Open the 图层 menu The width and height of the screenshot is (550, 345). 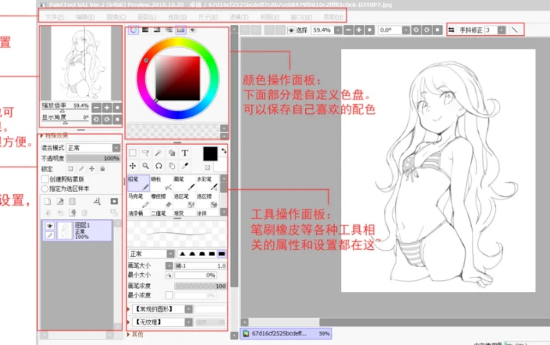point(147,17)
